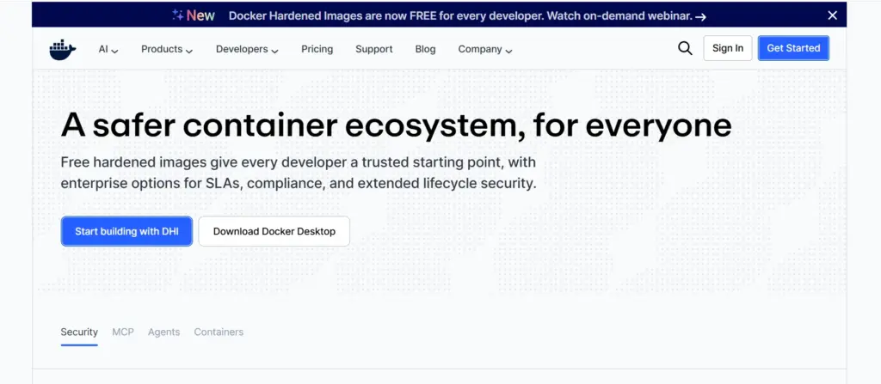The height and width of the screenshot is (384, 881).
Task: Click Download Docker Desktop button
Action: pos(274,231)
